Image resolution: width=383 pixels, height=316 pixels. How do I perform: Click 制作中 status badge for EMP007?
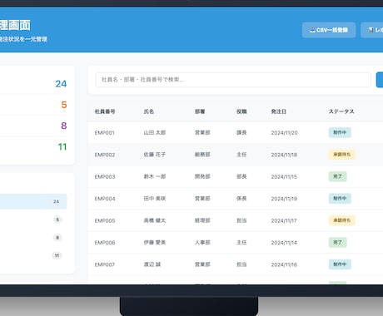(x=340, y=264)
